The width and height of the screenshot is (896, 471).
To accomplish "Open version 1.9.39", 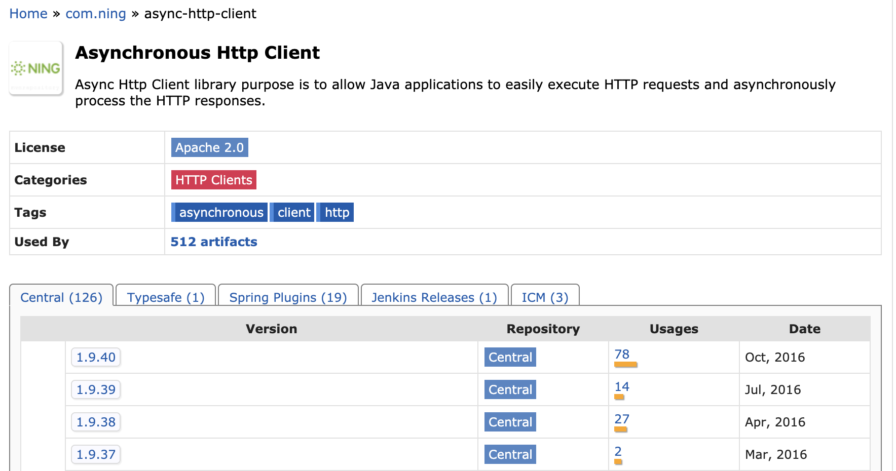I will [96, 389].
